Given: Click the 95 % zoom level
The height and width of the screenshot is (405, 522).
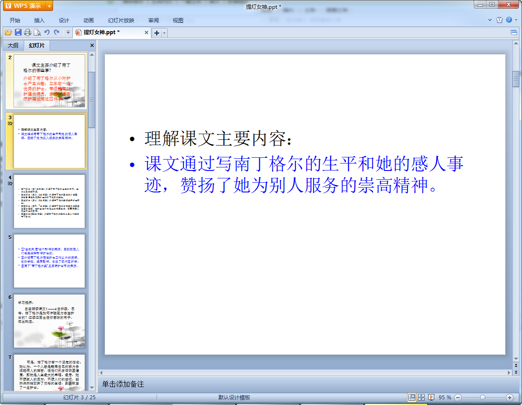Looking at the screenshot, I should pyautogui.click(x=445, y=398).
